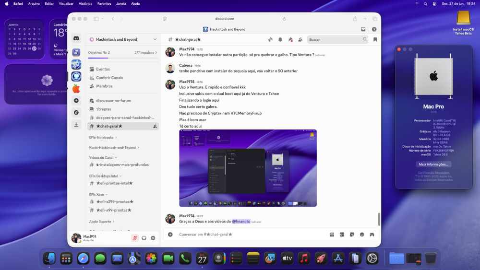
Task: Launch System Settings from the Dock
Action: [372, 258]
